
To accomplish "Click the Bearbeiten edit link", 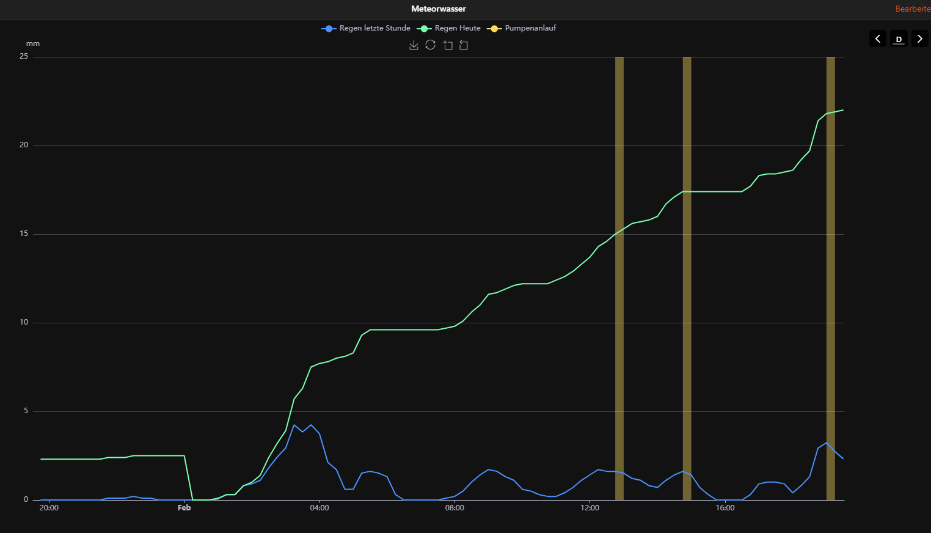I will (913, 9).
